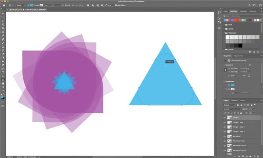263x158 pixels.
Task: Expand the CMYK swatch folder
Action: (x=224, y=29)
